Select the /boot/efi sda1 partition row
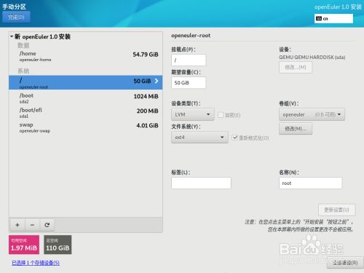Screen dimensions: 364x273 (x=86, y=113)
